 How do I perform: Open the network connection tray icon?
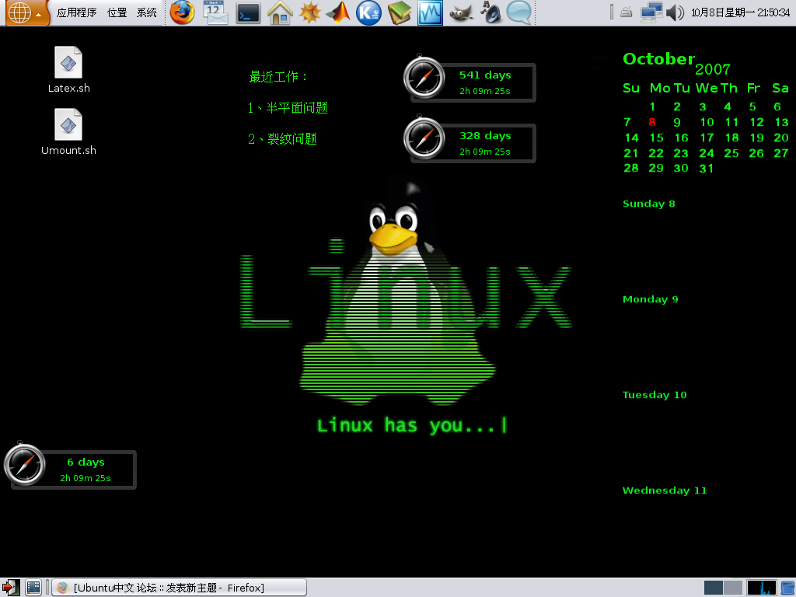[651, 12]
